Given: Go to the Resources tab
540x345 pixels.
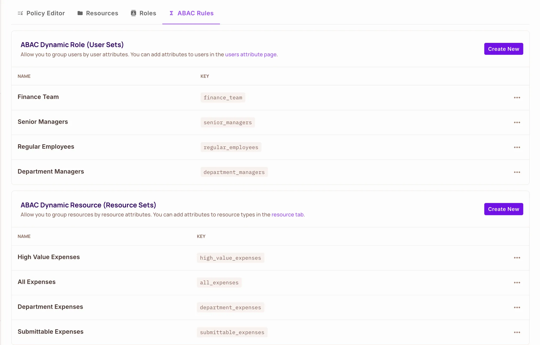Looking at the screenshot, I should [x=98, y=13].
